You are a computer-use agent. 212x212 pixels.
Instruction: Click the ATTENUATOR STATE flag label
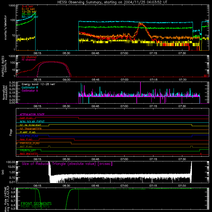32,114
